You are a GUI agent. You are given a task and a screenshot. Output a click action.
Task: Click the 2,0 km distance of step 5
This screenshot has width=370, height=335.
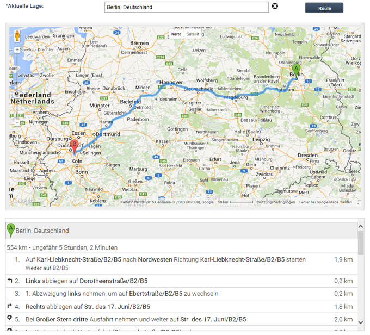pos(343,319)
